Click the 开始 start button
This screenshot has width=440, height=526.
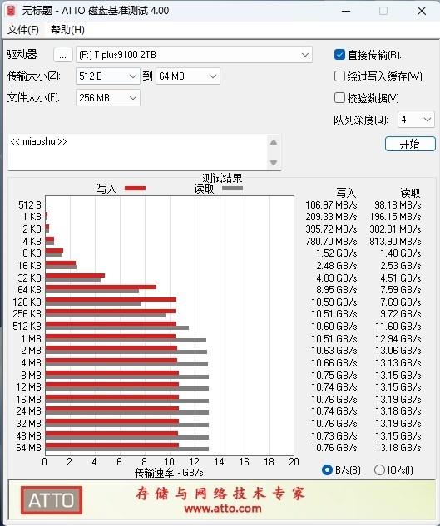pyautogui.click(x=410, y=144)
